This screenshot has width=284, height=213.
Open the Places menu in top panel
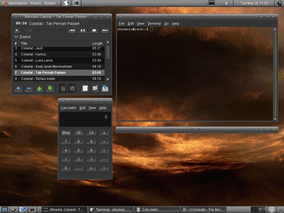pyautogui.click(x=36, y=3)
